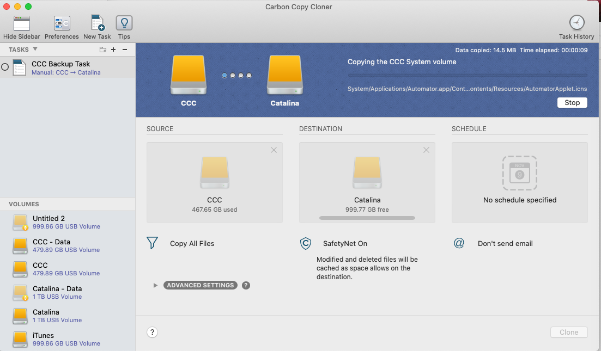The height and width of the screenshot is (351, 601).
Task: Click the Untitled 2 disk icon
Action: pyautogui.click(x=20, y=223)
